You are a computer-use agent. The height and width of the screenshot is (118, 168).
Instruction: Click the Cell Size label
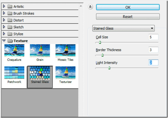pos(102,37)
